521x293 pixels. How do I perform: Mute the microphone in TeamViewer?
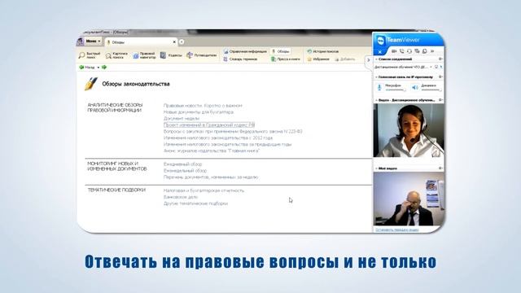coord(379,87)
